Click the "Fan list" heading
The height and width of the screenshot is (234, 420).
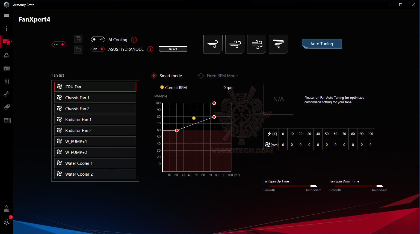(x=58, y=75)
